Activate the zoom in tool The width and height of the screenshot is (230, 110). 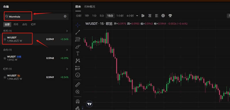click(x=77, y=92)
